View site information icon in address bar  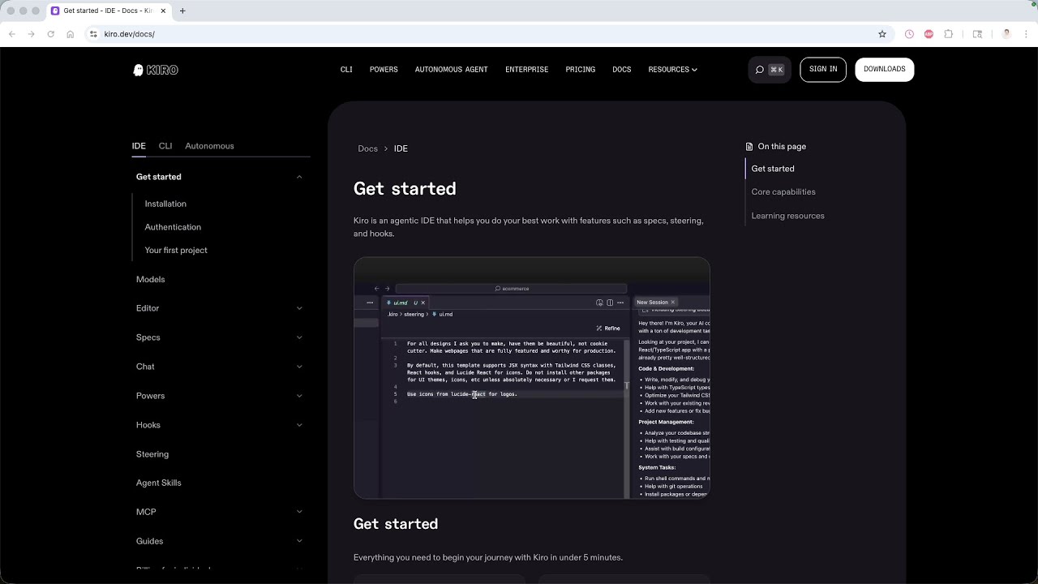click(x=93, y=34)
